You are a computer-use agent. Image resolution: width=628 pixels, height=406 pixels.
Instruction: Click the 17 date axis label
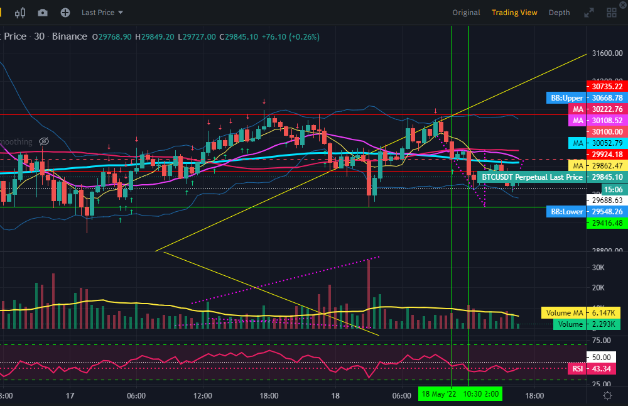(x=70, y=396)
